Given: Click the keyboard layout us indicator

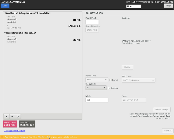Looking at the screenshot, I should tap(134, 6).
